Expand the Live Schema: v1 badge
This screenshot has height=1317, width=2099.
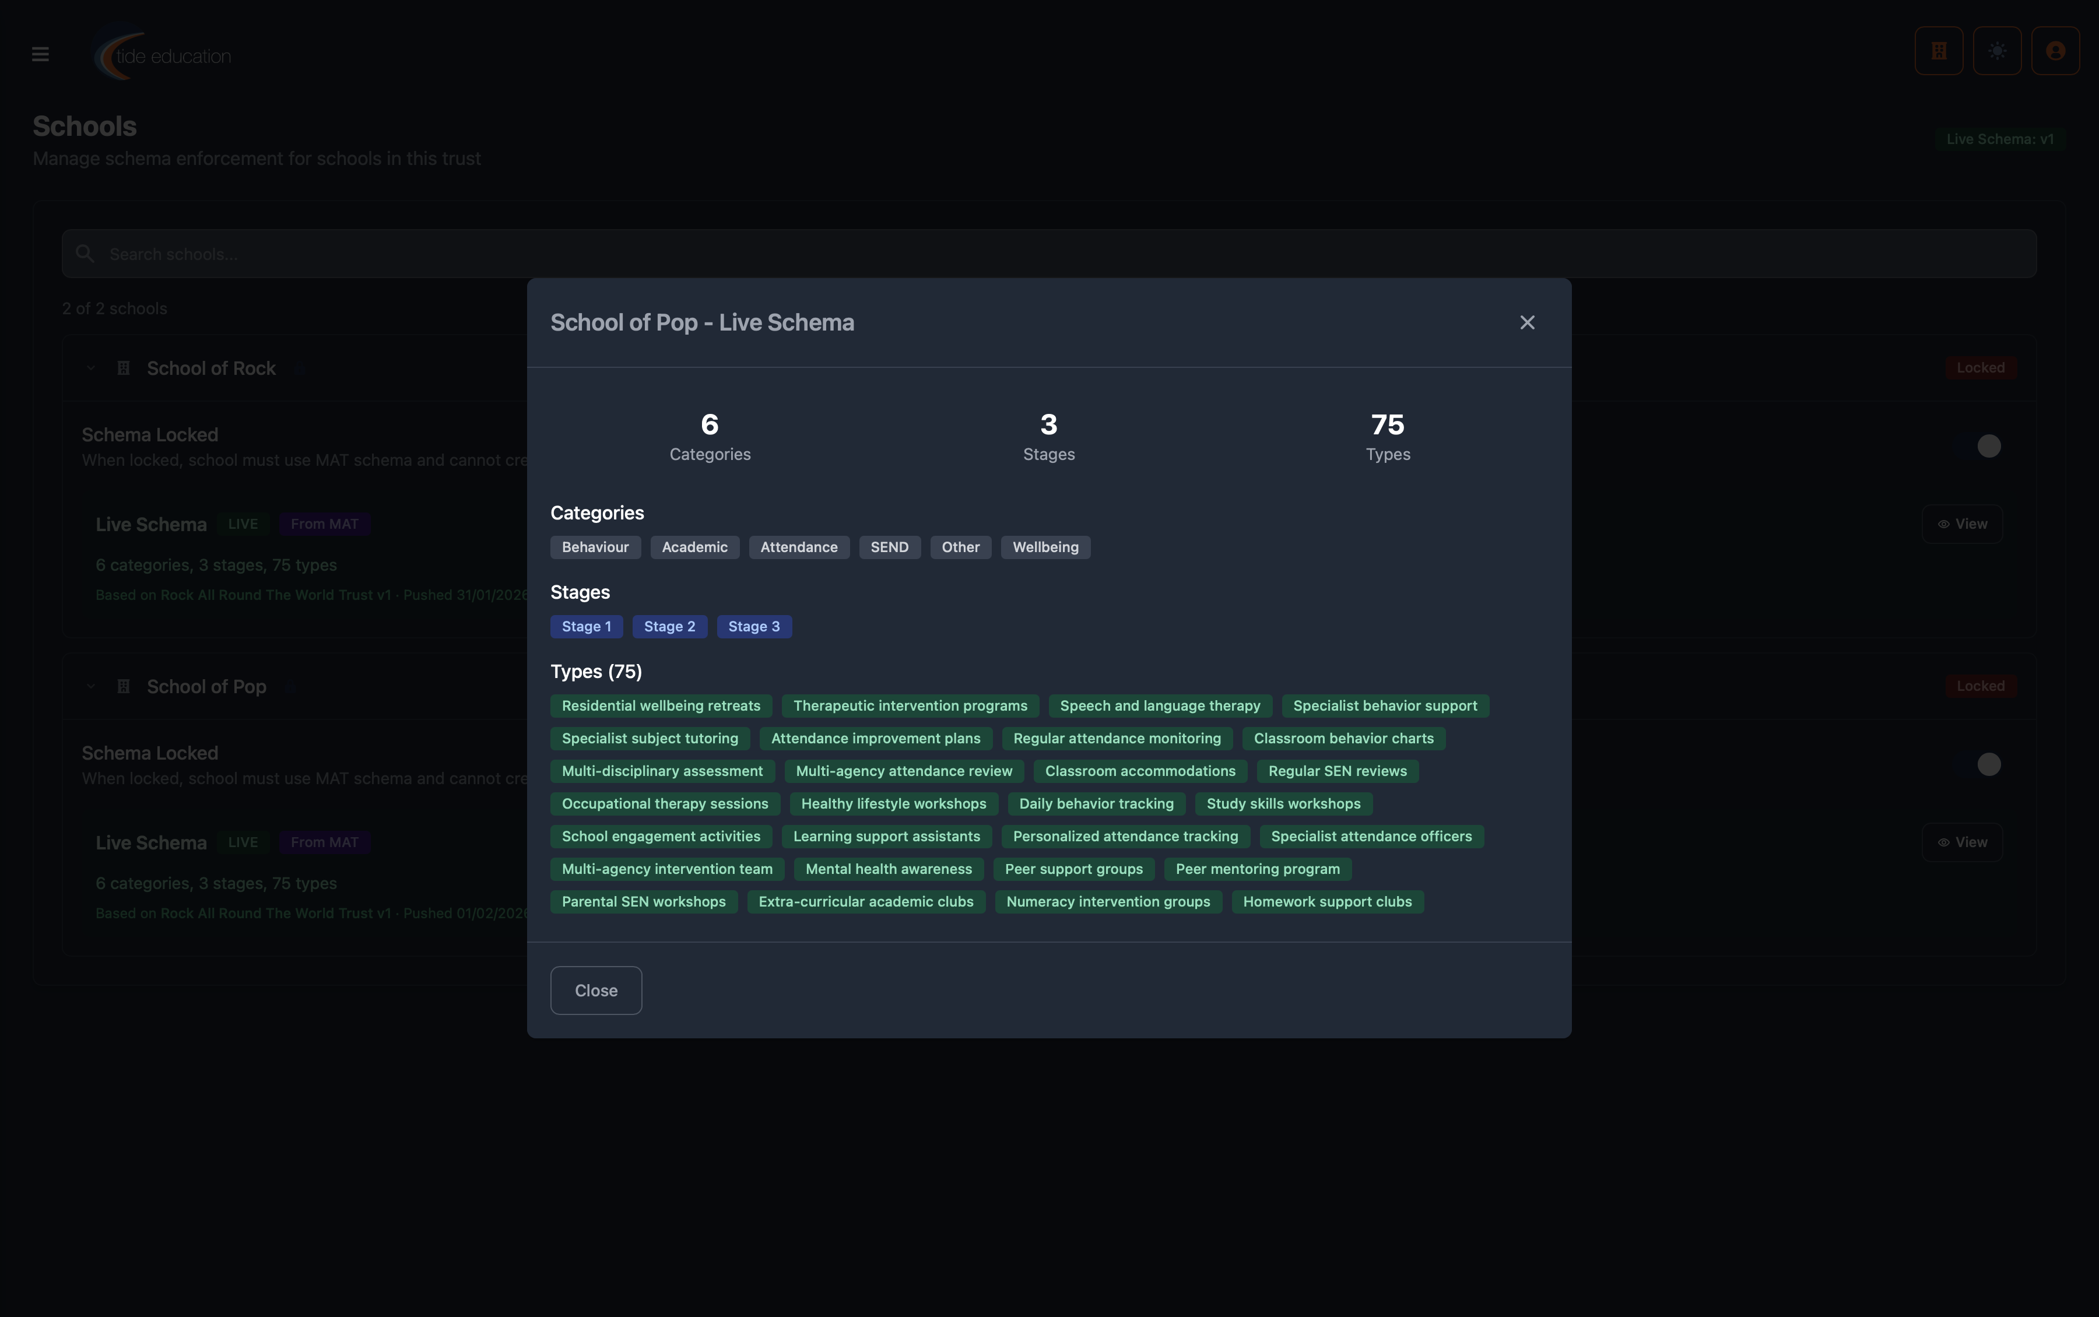coord(2000,139)
